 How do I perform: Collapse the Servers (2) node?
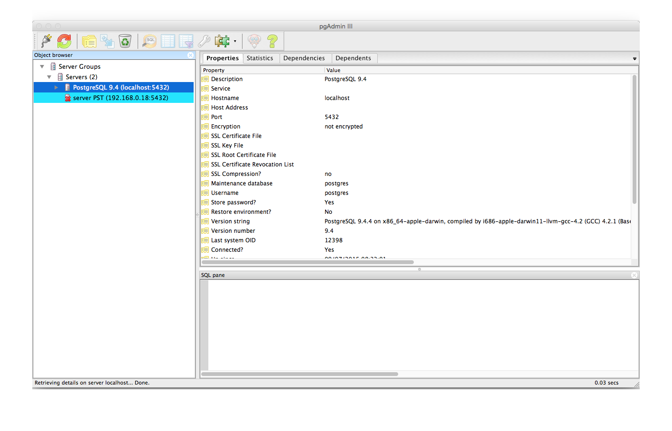pyautogui.click(x=49, y=77)
